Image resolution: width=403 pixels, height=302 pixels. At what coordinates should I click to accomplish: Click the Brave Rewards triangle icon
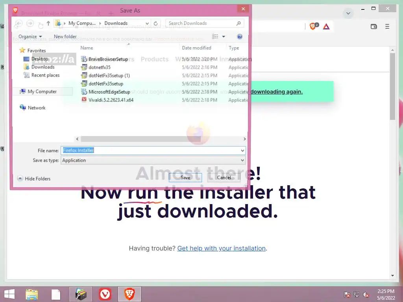pos(326,26)
